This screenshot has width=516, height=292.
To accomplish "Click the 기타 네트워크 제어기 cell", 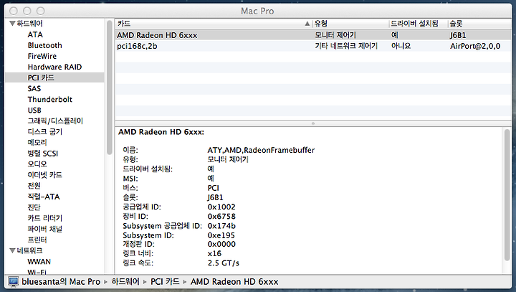I will 346,46.
